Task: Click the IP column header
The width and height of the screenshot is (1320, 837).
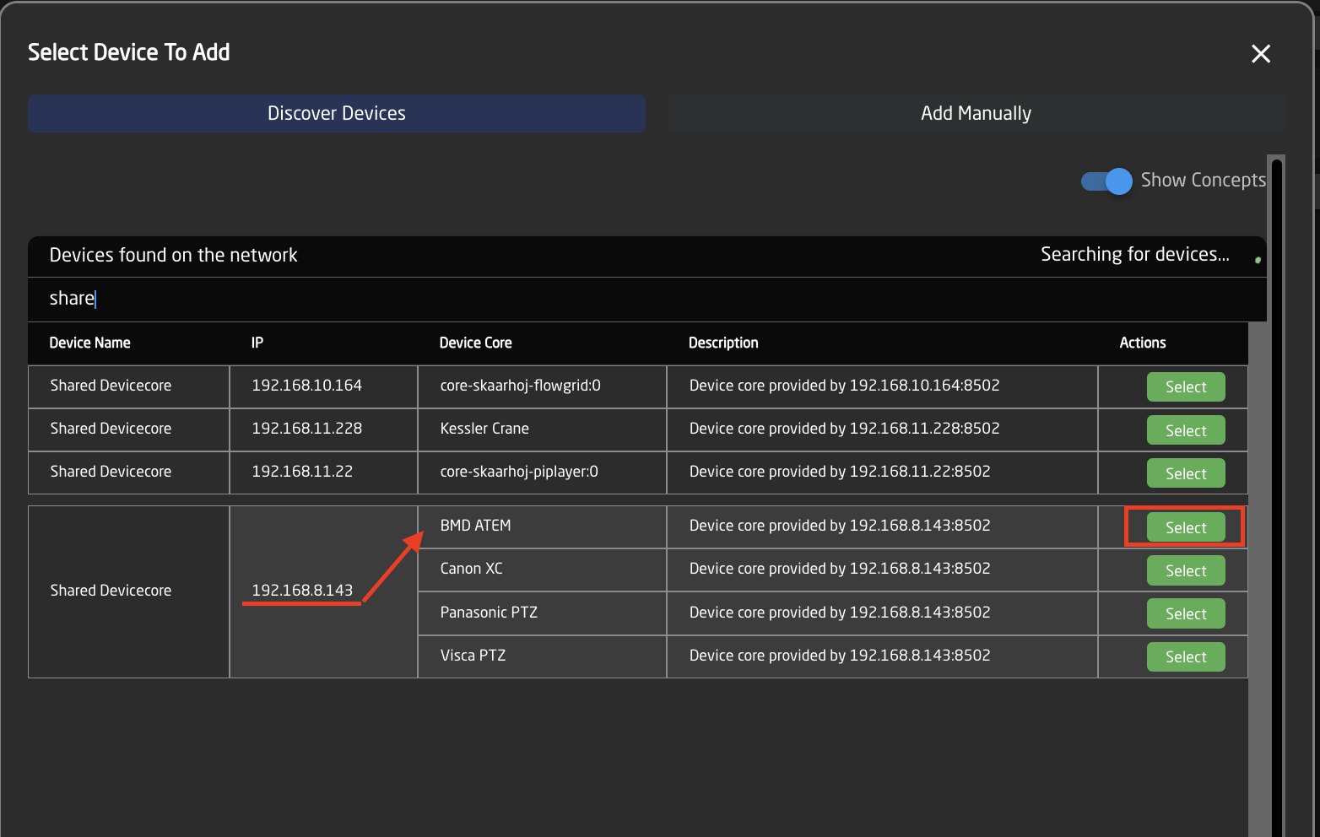Action: pyautogui.click(x=257, y=343)
